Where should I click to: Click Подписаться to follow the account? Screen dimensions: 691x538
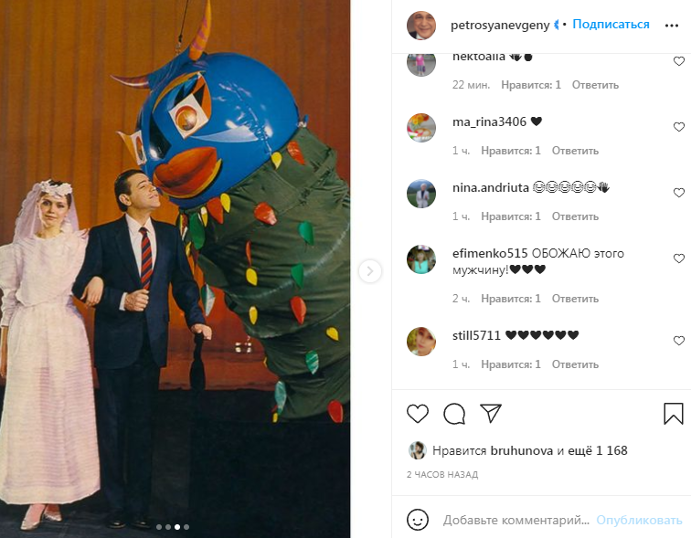click(611, 25)
